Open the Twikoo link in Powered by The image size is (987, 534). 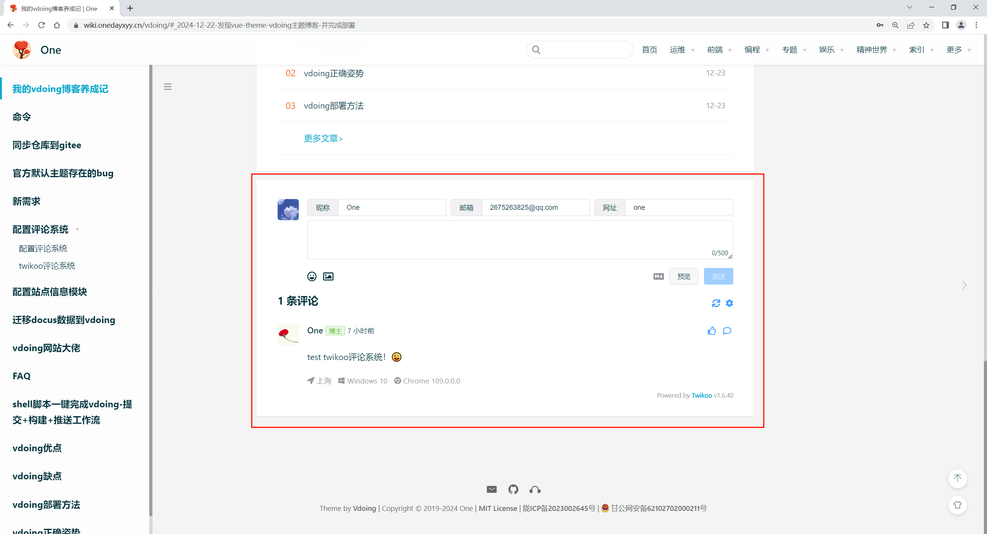click(702, 395)
